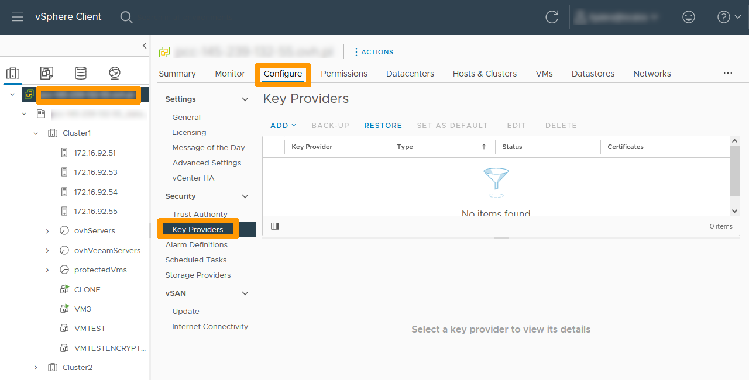Click the refresh icon in header
Screen dimensions: 749x380
551,17
